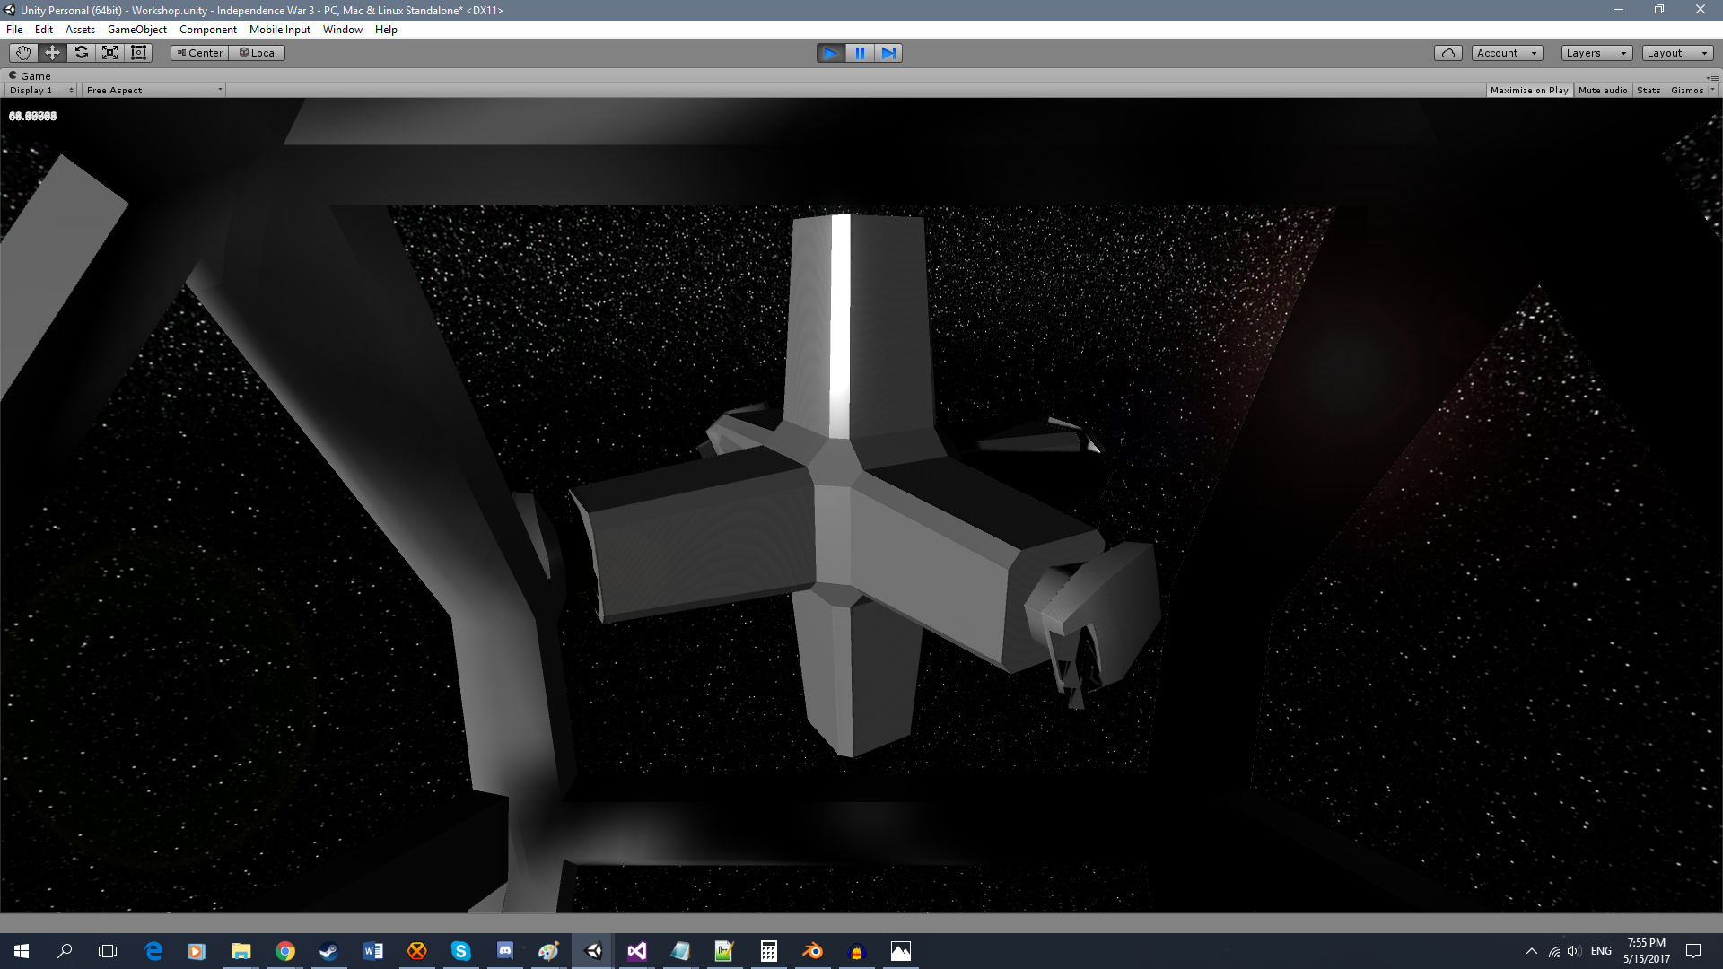Open the Assets menu
Viewport: 1723px width, 969px height.
click(80, 30)
